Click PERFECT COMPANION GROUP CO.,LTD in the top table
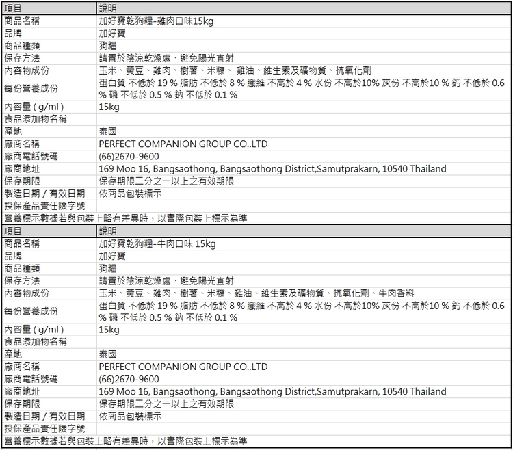The image size is (513, 450). [x=183, y=144]
